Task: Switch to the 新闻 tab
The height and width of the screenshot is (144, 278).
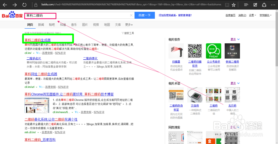Action: coord(41,25)
